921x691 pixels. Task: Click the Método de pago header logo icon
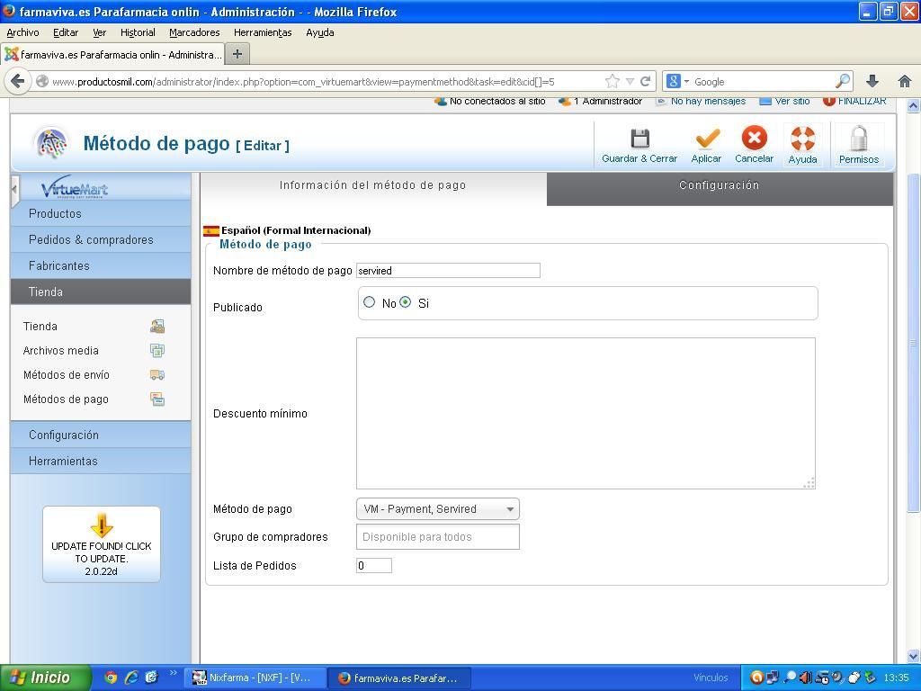tap(51, 143)
